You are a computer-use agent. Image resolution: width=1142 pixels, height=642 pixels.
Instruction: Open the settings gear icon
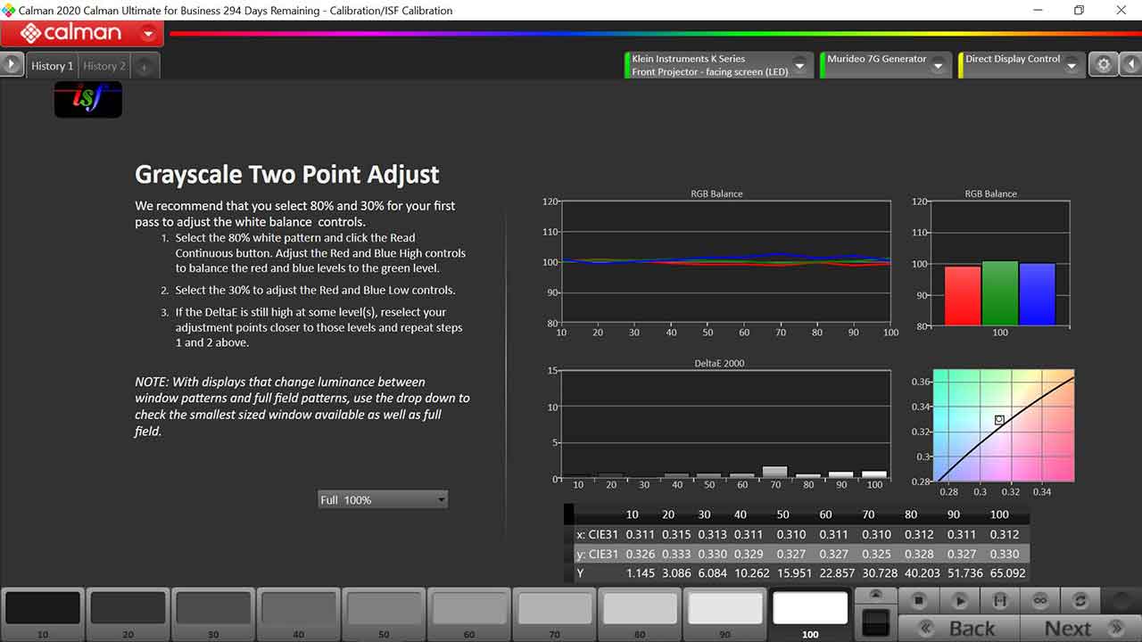1104,65
